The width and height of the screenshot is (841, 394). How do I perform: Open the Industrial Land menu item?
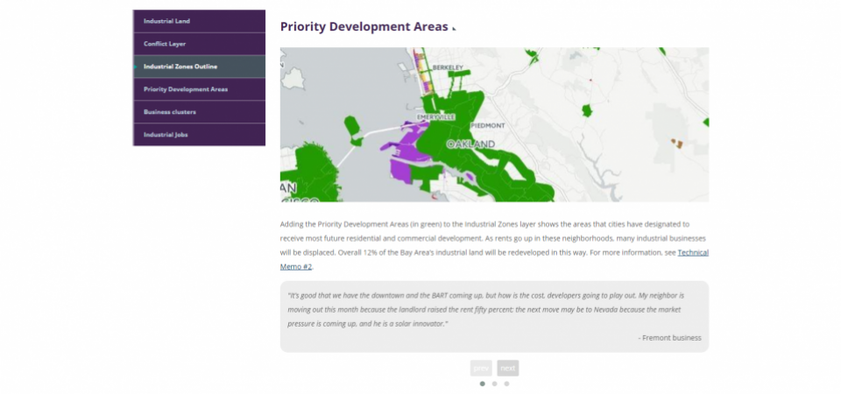[167, 21]
